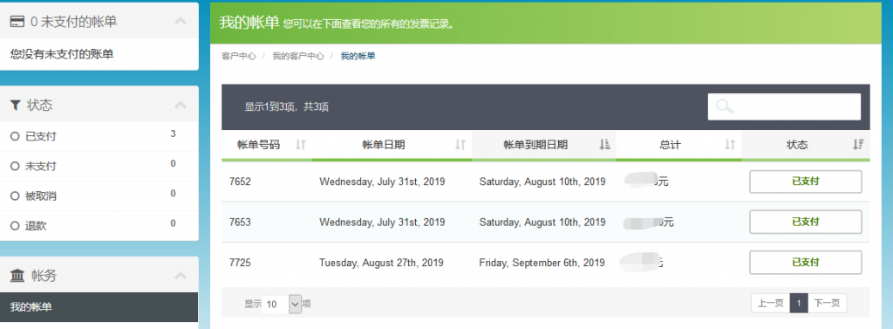The image size is (893, 329).
Task: Click the 您没有未支付的账单 message
Action: pos(62,54)
